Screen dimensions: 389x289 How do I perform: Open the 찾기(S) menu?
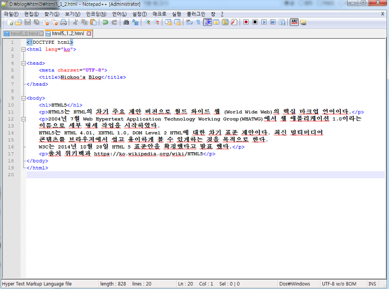[52, 14]
